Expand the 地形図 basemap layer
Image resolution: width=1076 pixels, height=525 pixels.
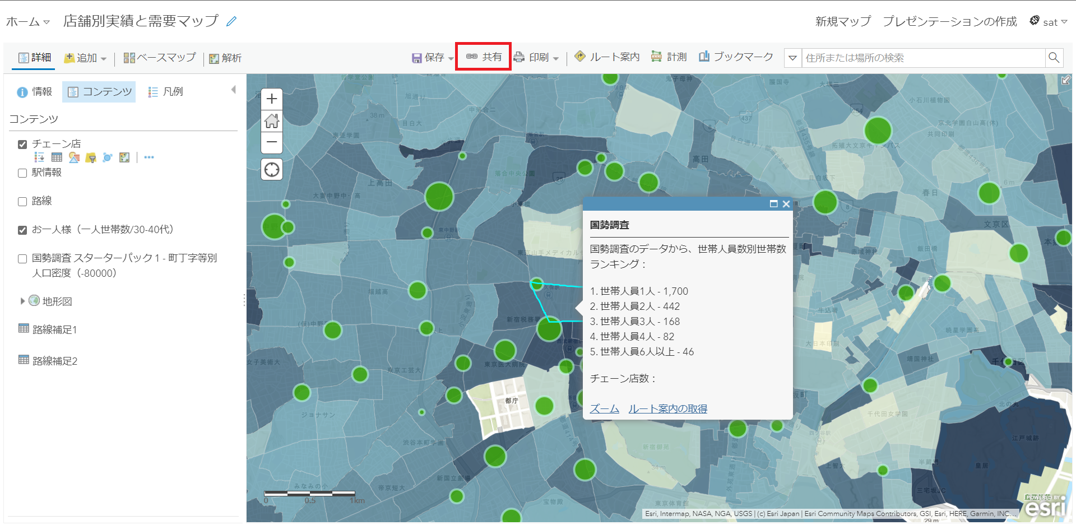[x=22, y=301]
